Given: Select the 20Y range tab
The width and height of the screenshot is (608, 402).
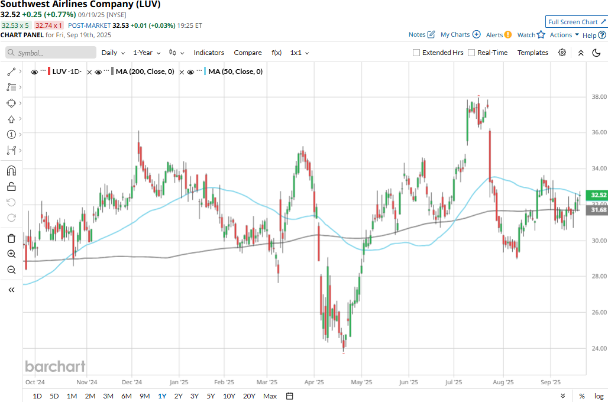Looking at the screenshot, I should click(x=249, y=396).
